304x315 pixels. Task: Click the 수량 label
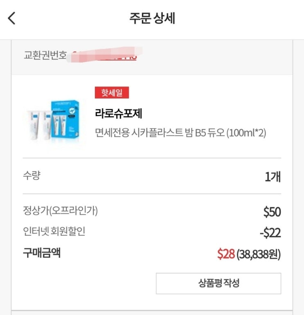[x=32, y=176]
